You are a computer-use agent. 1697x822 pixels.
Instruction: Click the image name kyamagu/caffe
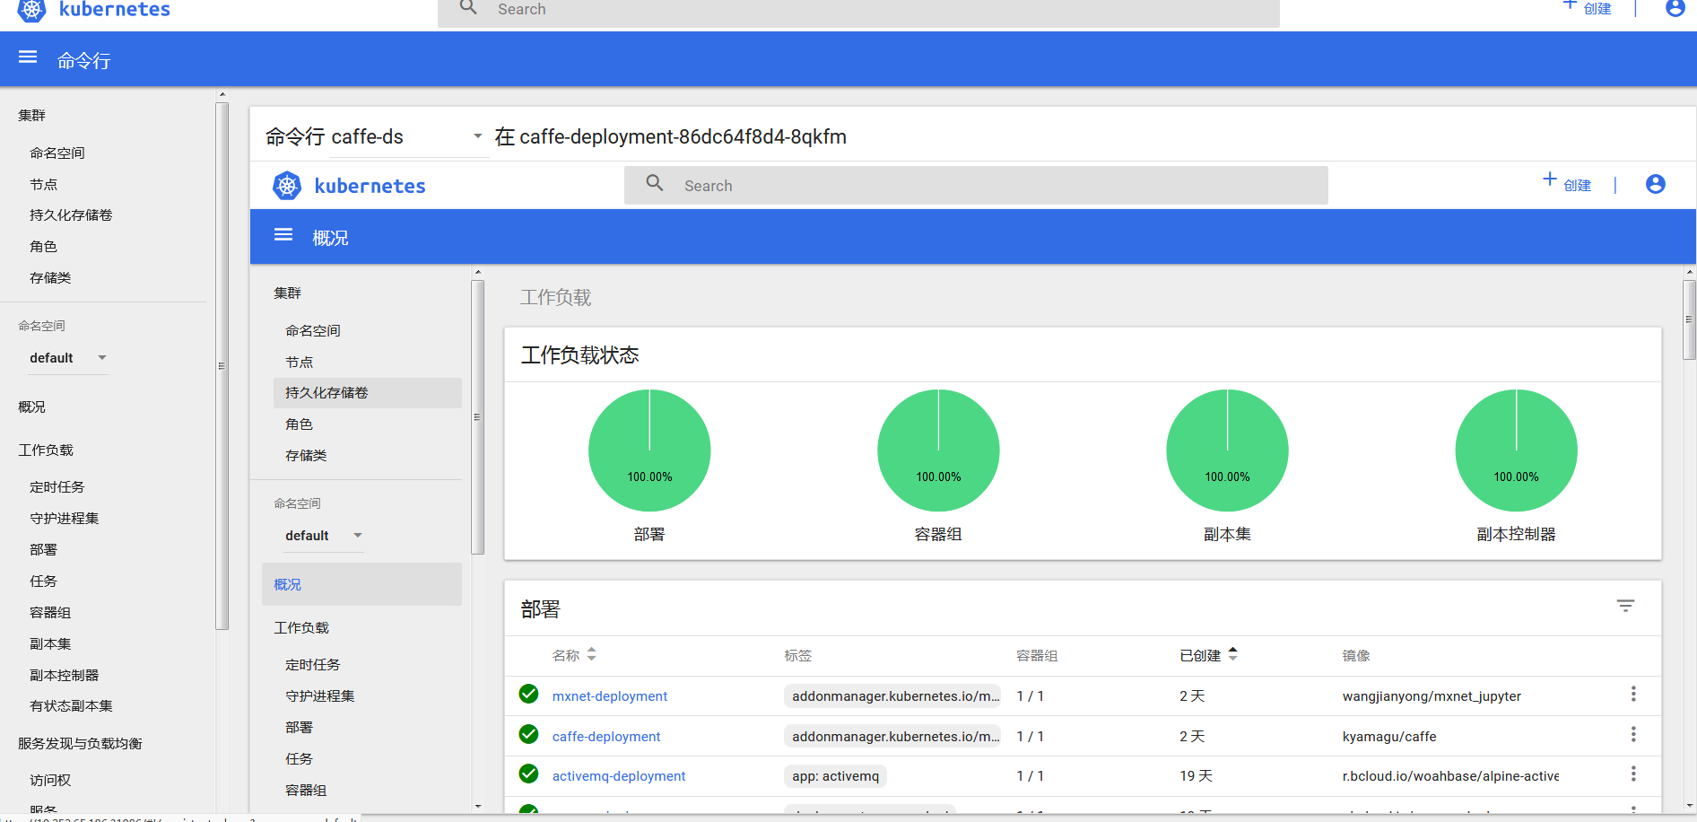tap(1389, 737)
